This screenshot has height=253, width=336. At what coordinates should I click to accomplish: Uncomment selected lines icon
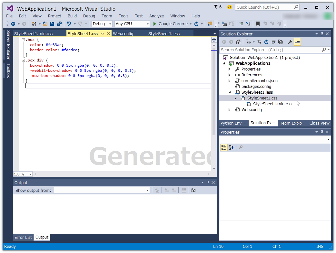[x=248, y=24]
